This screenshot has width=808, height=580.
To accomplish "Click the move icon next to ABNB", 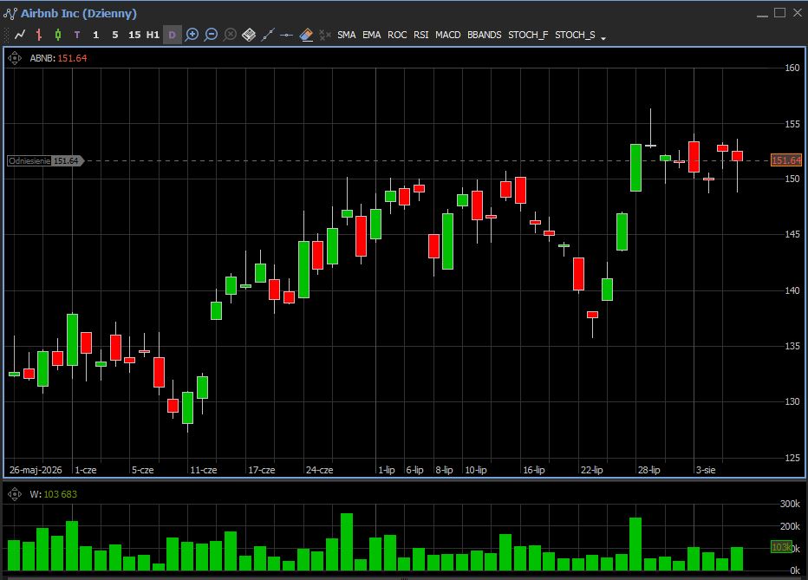I will (15, 58).
